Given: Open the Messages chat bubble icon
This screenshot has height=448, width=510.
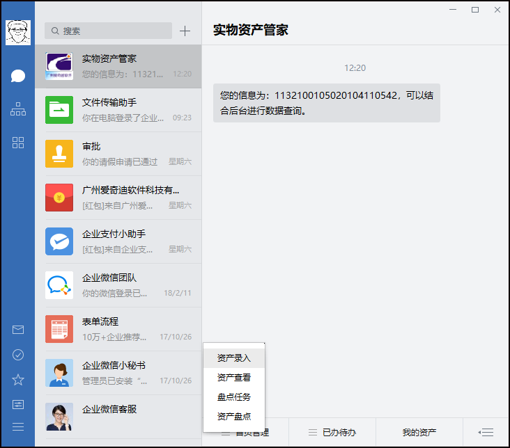Looking at the screenshot, I should 18,76.
